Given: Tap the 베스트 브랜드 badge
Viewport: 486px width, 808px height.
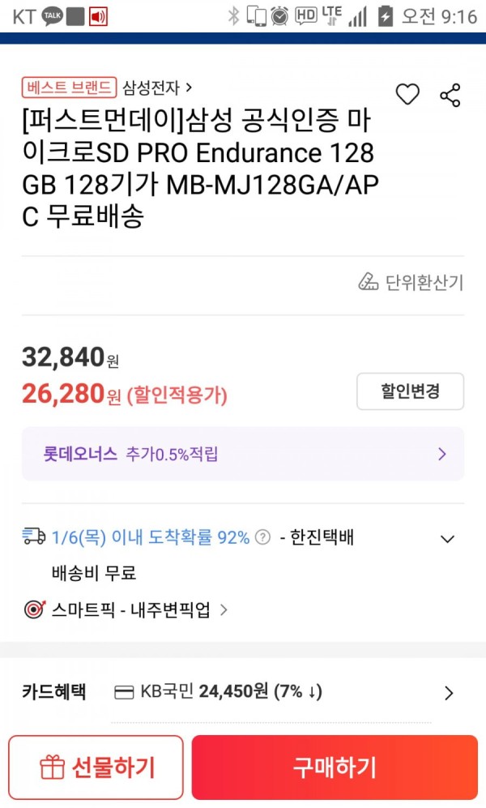Looking at the screenshot, I should (69, 88).
